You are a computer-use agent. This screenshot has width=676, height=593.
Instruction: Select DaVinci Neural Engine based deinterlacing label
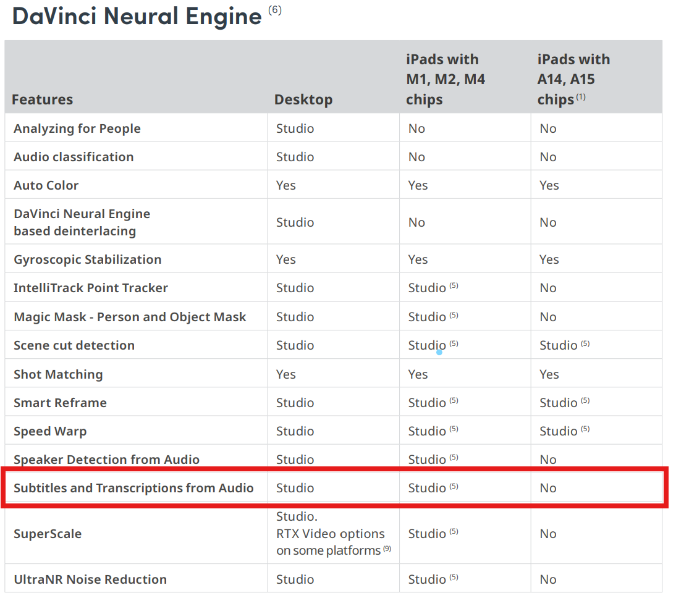[x=82, y=222]
